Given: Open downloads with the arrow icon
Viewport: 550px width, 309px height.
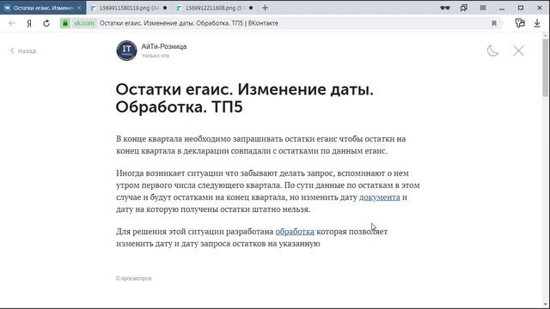Looking at the screenshot, I should 537,23.
